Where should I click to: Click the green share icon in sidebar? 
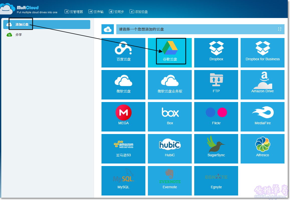pos(9,34)
